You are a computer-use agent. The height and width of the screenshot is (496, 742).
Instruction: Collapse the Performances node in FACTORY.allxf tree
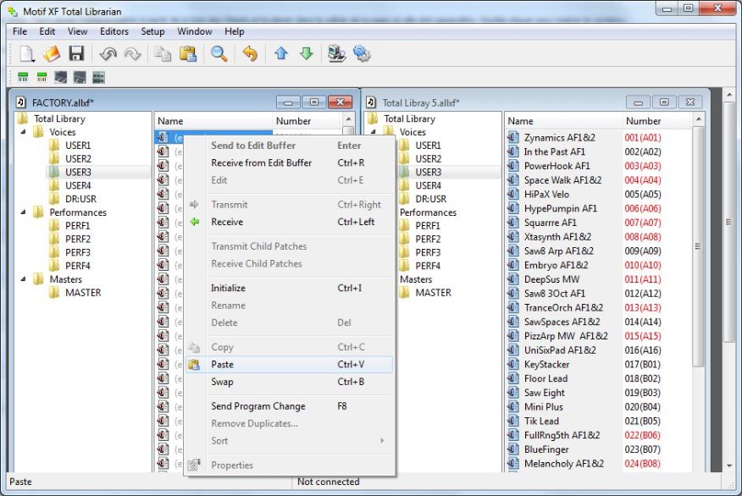(23, 212)
